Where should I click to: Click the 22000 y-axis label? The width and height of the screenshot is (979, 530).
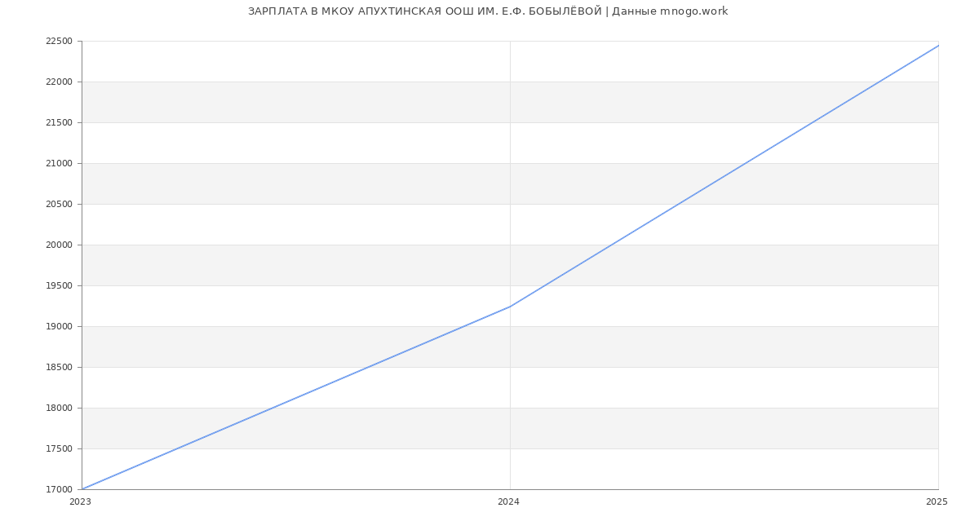click(60, 82)
